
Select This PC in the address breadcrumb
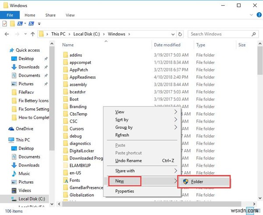click(x=58, y=34)
